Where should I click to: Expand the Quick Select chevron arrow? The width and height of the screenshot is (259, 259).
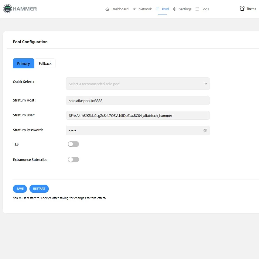click(x=206, y=84)
